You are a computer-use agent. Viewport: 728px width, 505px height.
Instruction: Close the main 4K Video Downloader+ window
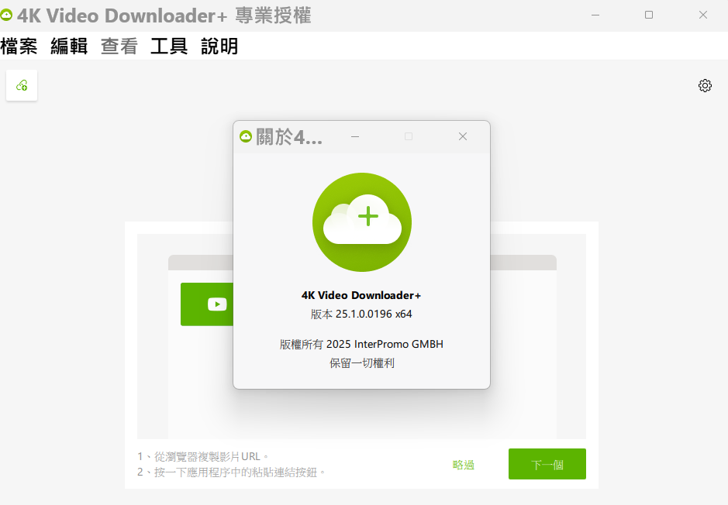(703, 15)
